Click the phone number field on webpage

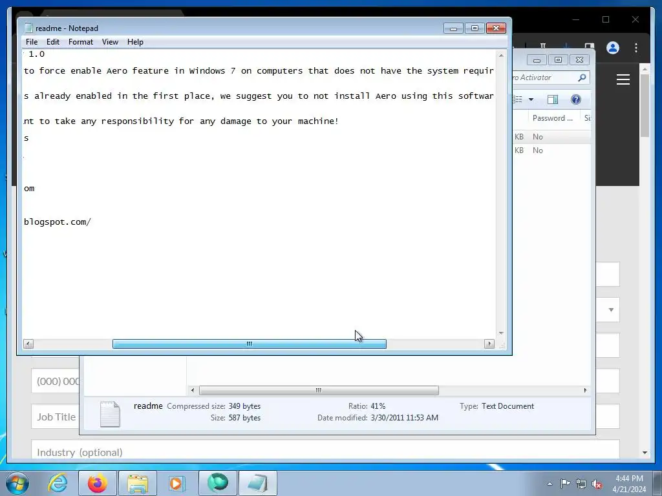coord(56,381)
